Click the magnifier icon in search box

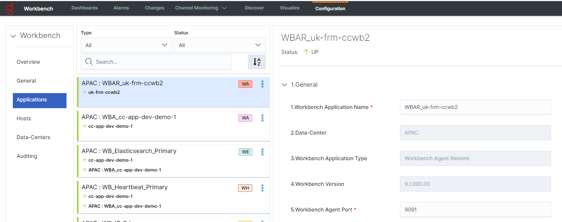pyautogui.click(x=89, y=62)
